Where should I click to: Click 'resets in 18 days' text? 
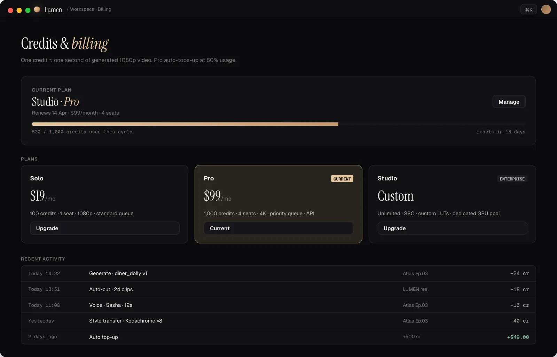click(x=501, y=132)
